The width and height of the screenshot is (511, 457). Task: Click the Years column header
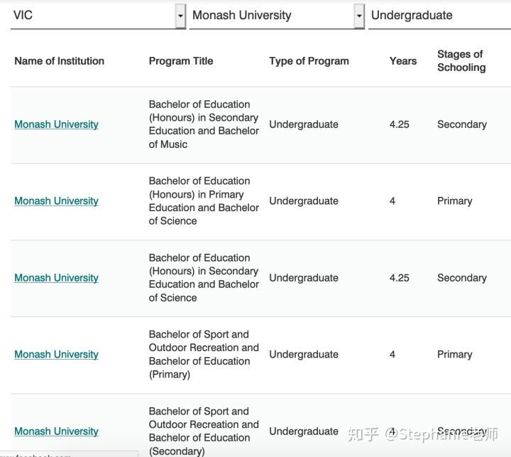402,61
